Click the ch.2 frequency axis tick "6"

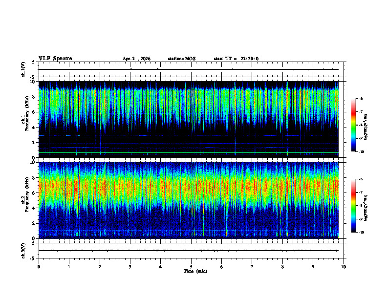click(x=34, y=193)
